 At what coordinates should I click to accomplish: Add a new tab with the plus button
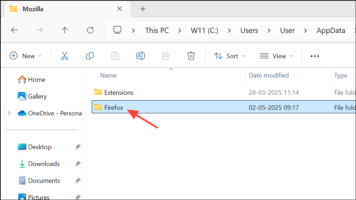(x=143, y=9)
